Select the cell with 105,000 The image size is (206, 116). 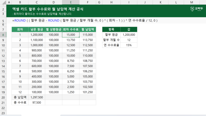pyautogui.click(x=88, y=77)
